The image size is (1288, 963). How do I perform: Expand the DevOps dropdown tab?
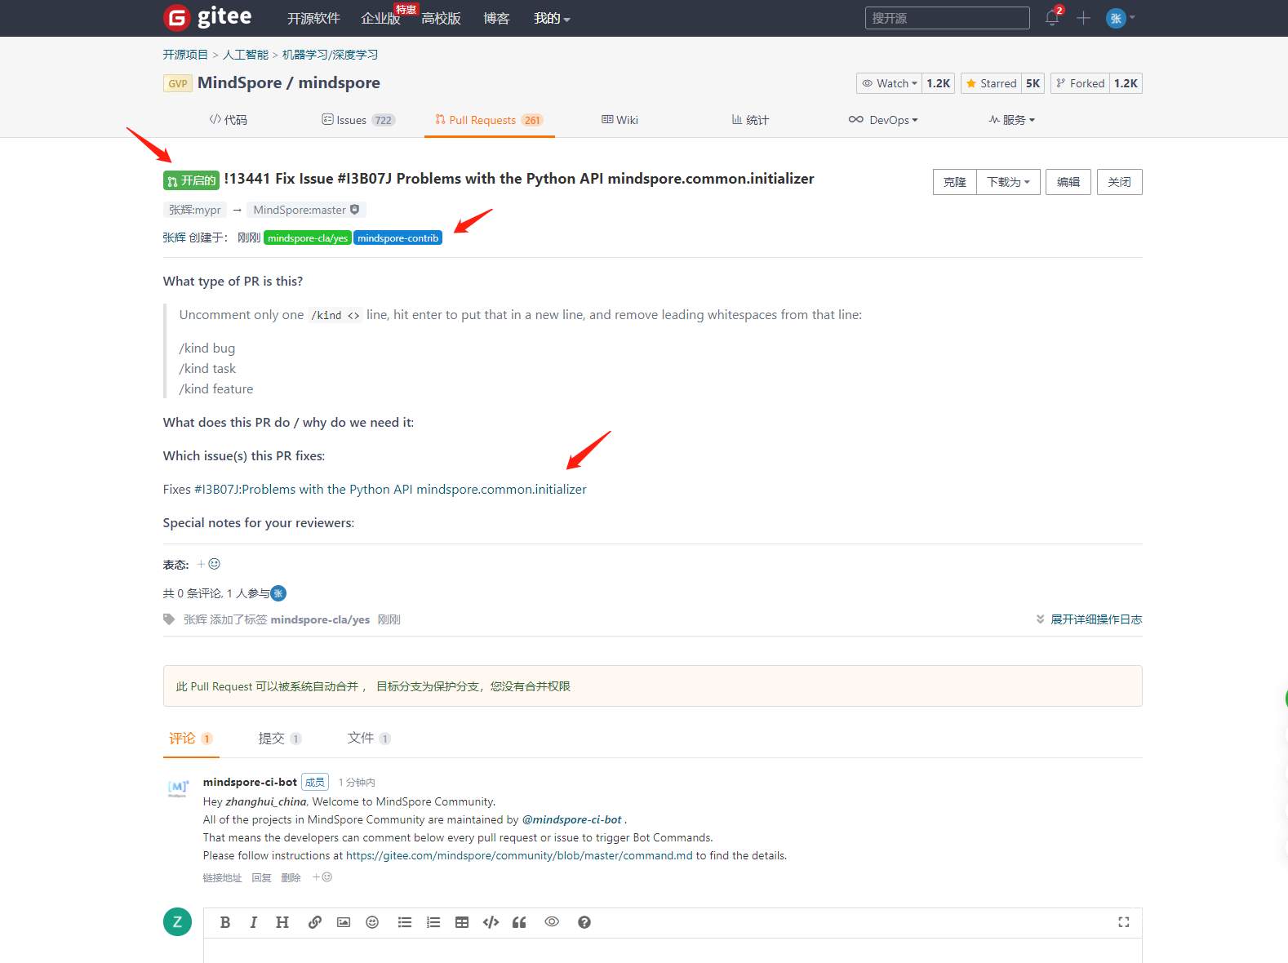tap(884, 120)
